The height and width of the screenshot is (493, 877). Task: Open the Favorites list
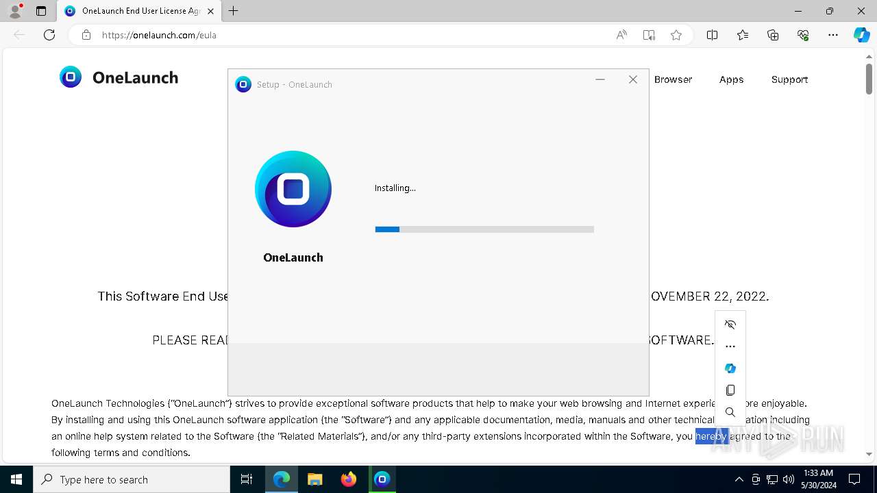click(x=743, y=35)
